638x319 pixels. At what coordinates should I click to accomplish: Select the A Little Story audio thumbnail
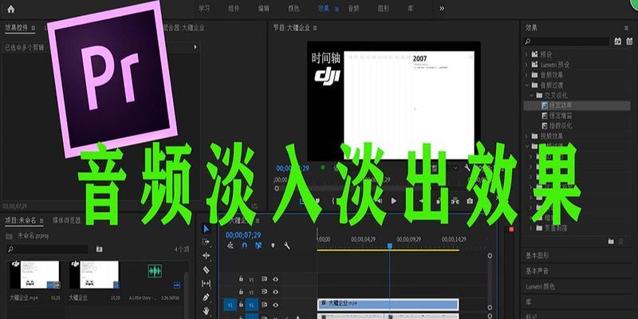point(155,271)
